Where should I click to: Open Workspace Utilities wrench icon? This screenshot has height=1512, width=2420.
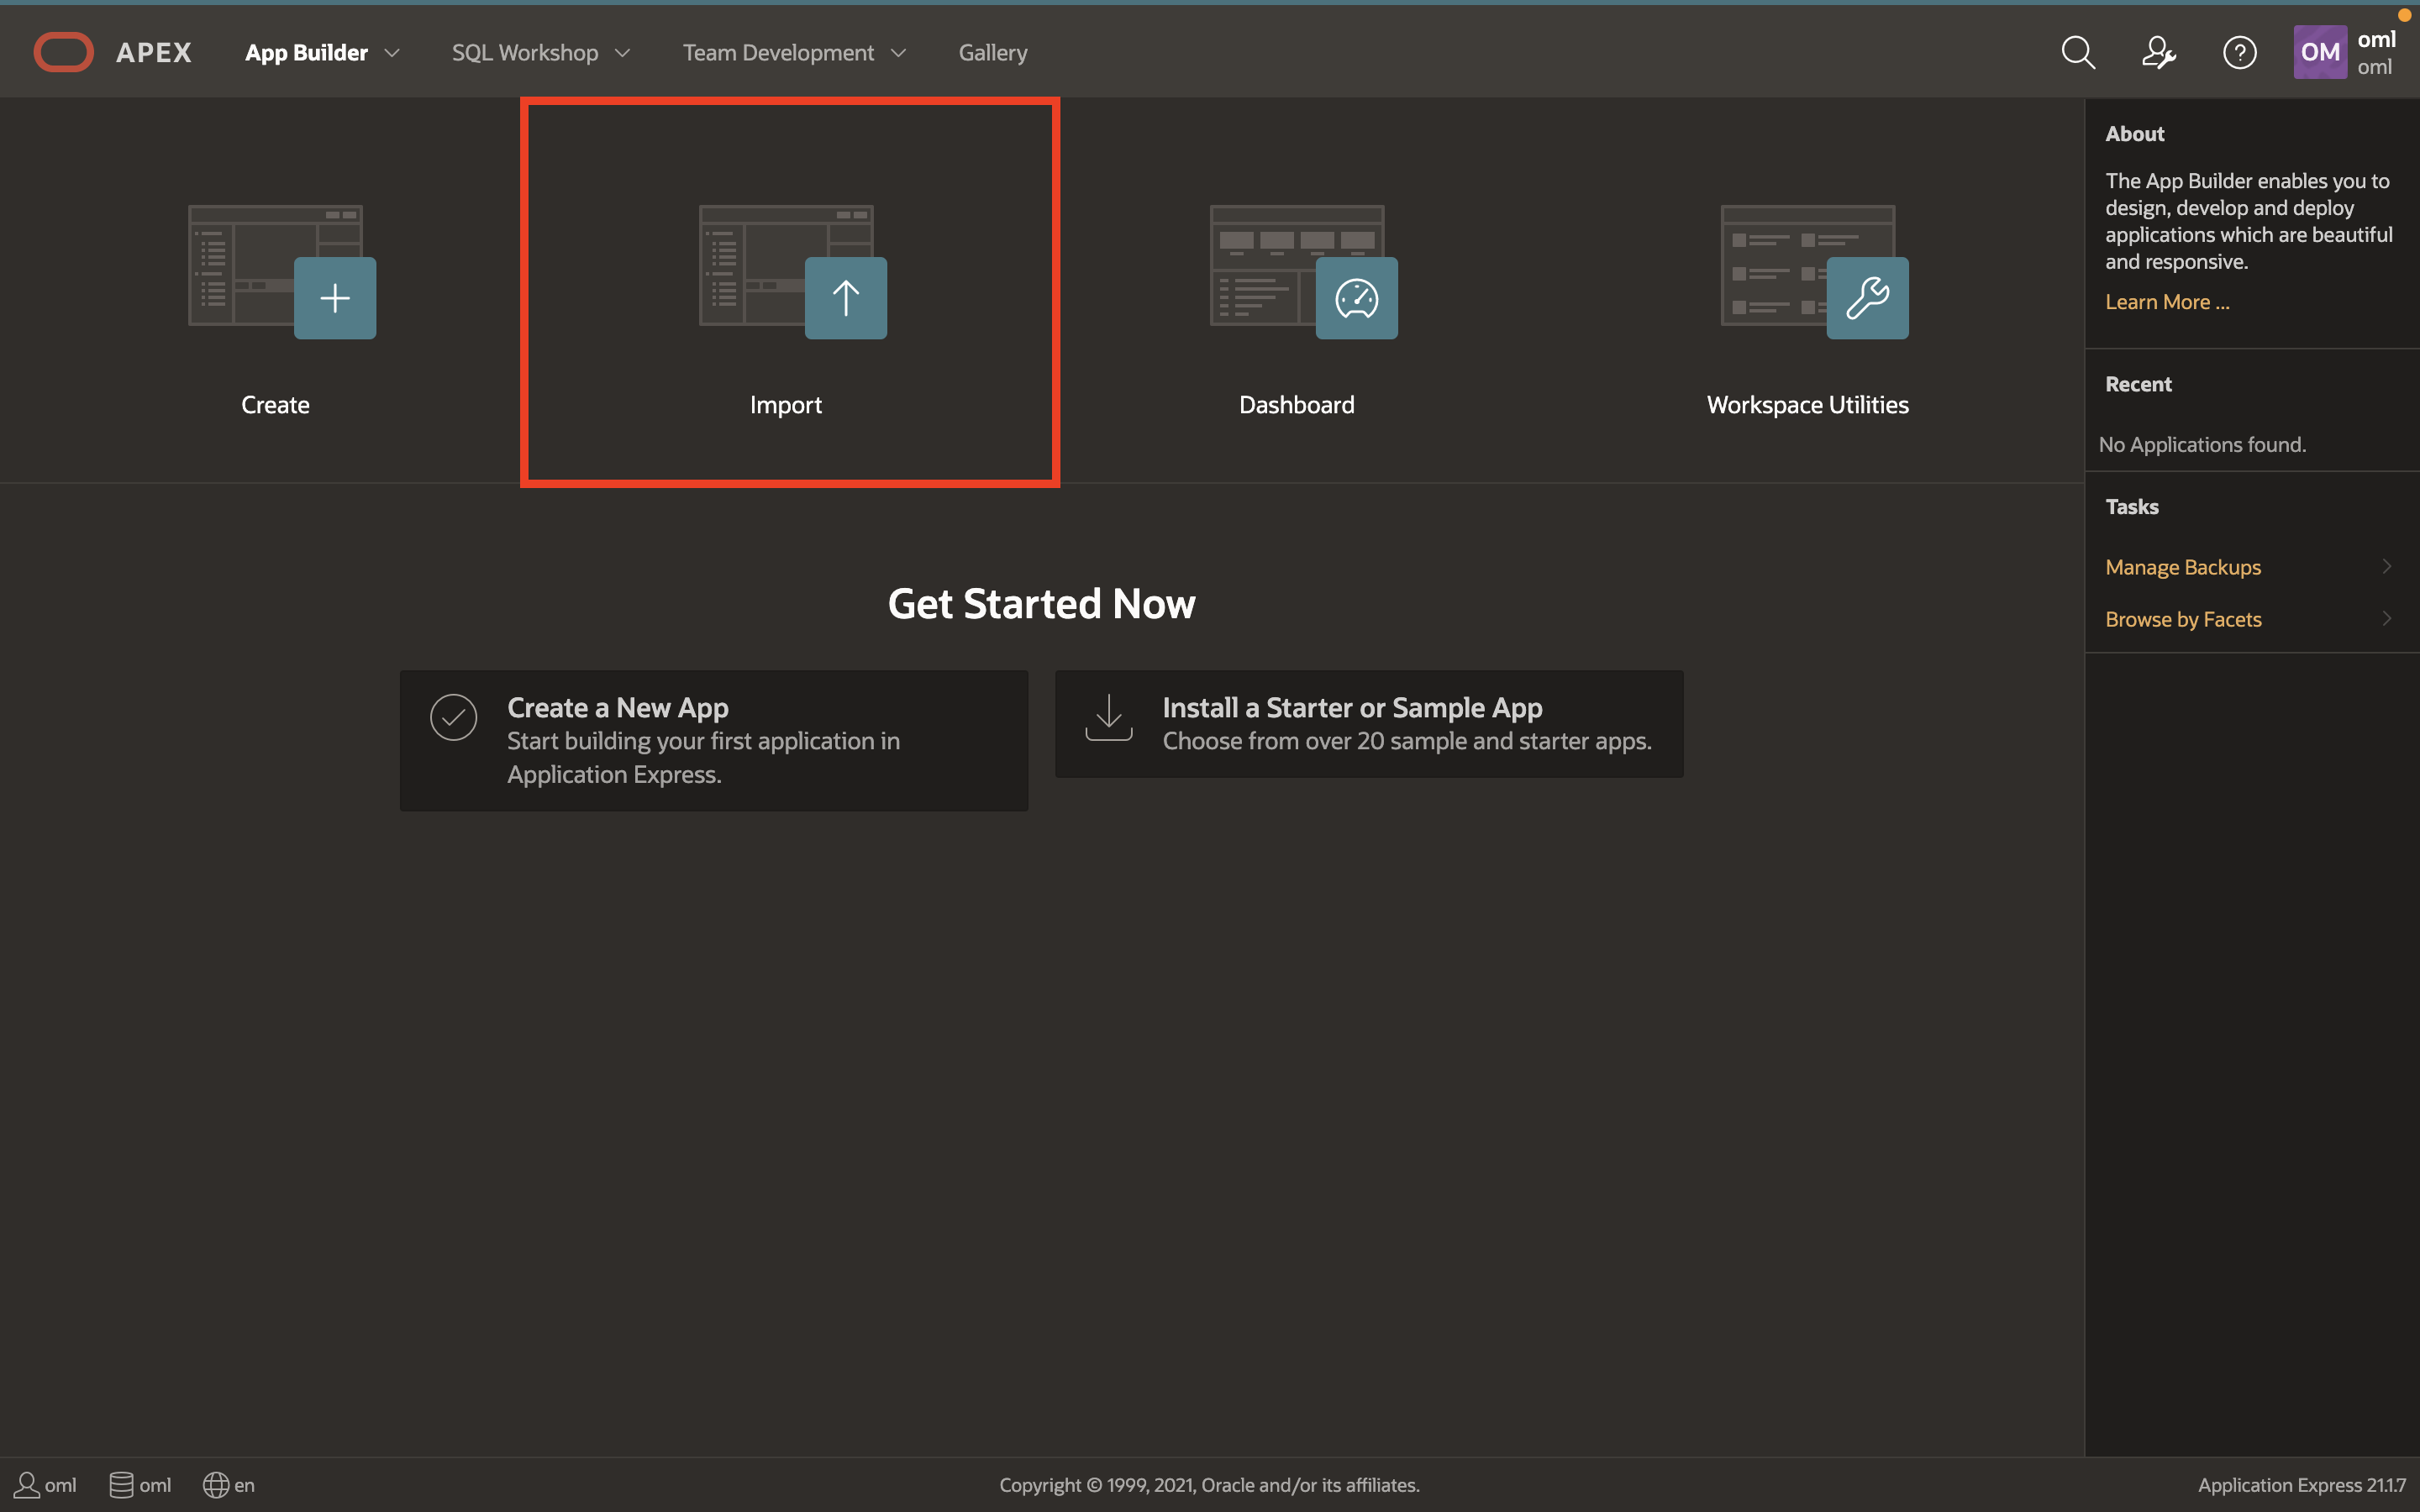point(1867,298)
